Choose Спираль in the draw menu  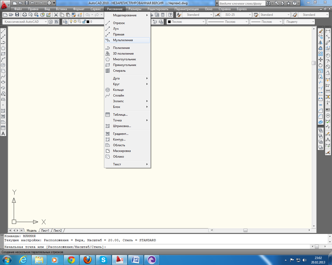click(x=127, y=71)
